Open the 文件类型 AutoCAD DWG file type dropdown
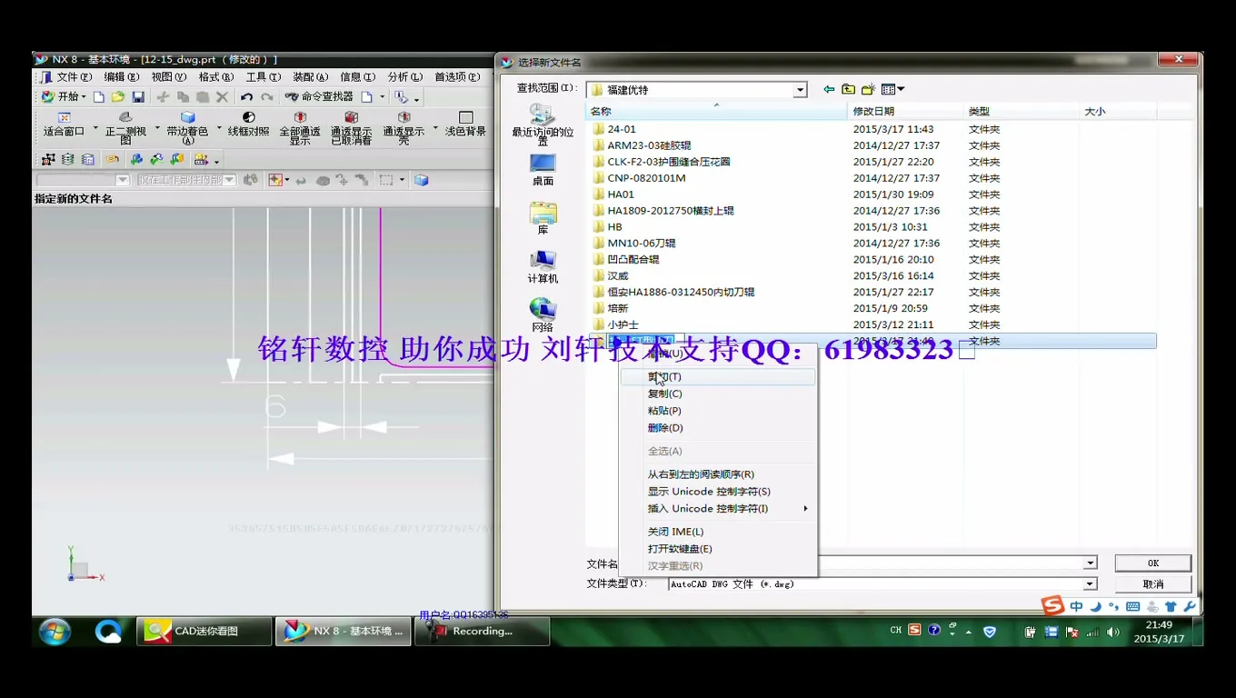The image size is (1236, 698). tap(1090, 583)
